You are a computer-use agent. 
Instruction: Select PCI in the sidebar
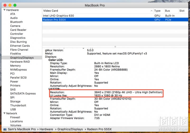(x=12, y=74)
